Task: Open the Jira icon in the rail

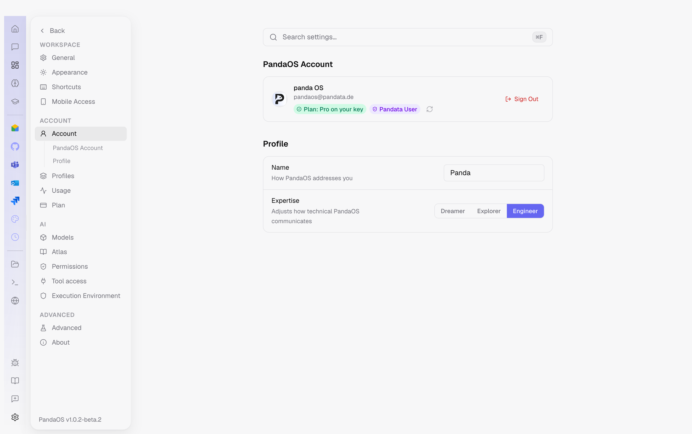Action: tap(15, 201)
